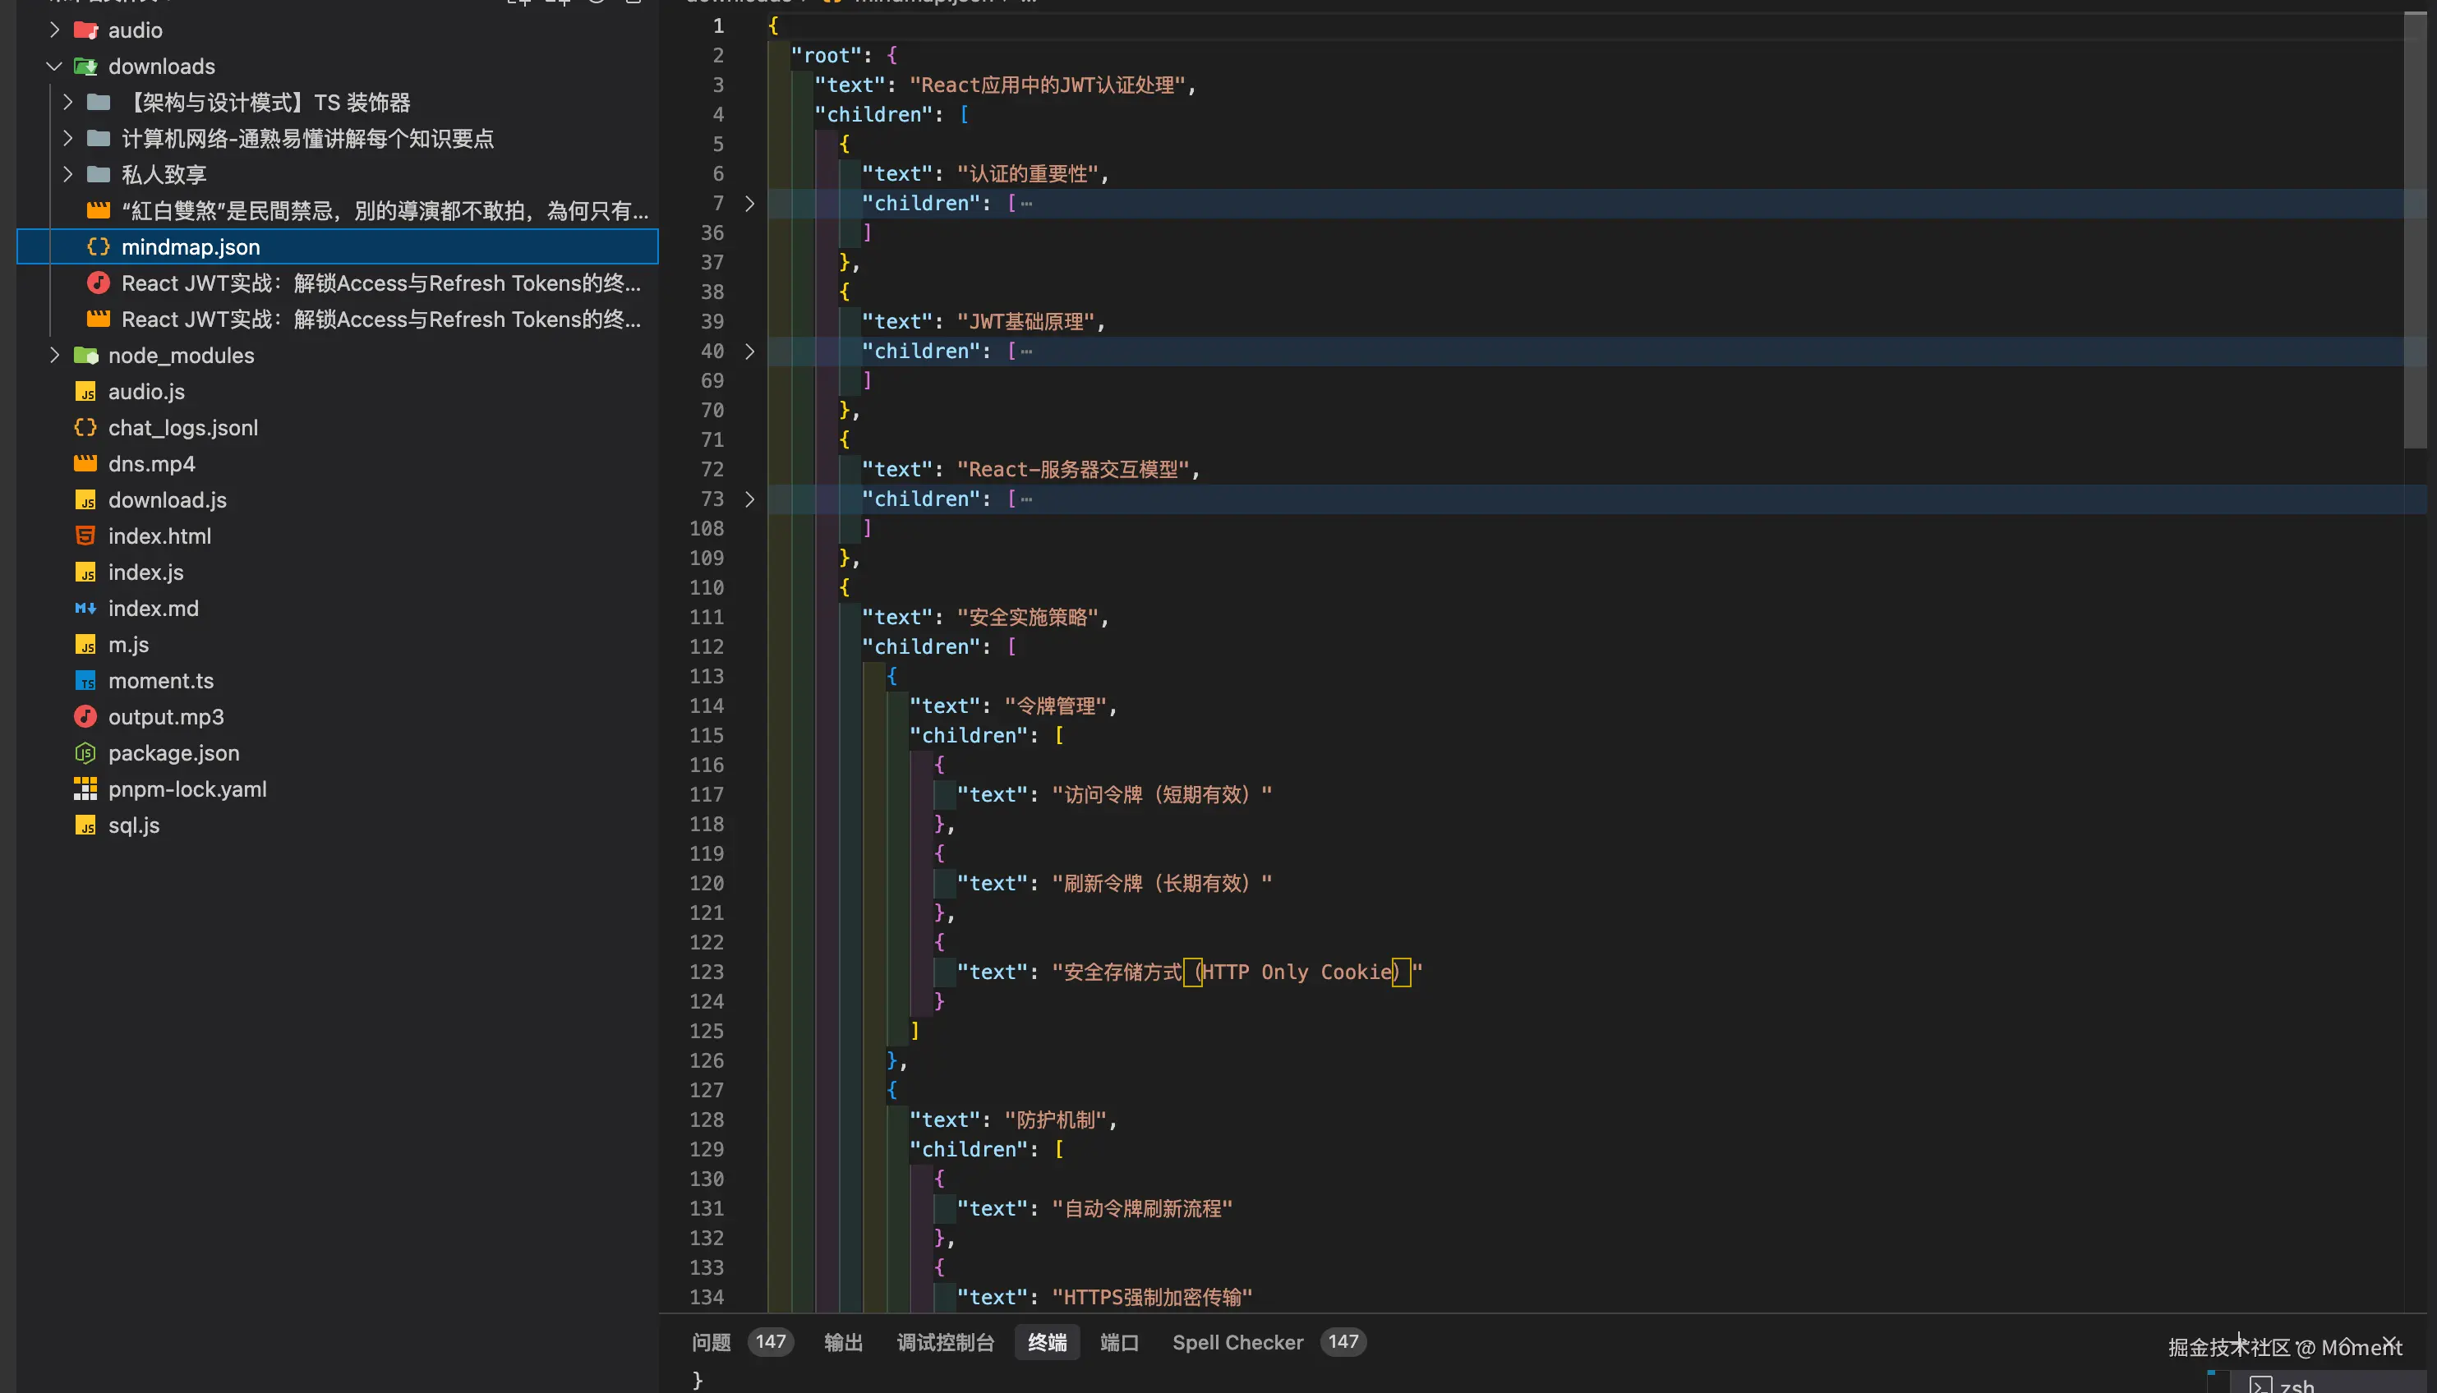Expand the node_modules folder
This screenshot has height=1393, width=2437.
tap(54, 355)
